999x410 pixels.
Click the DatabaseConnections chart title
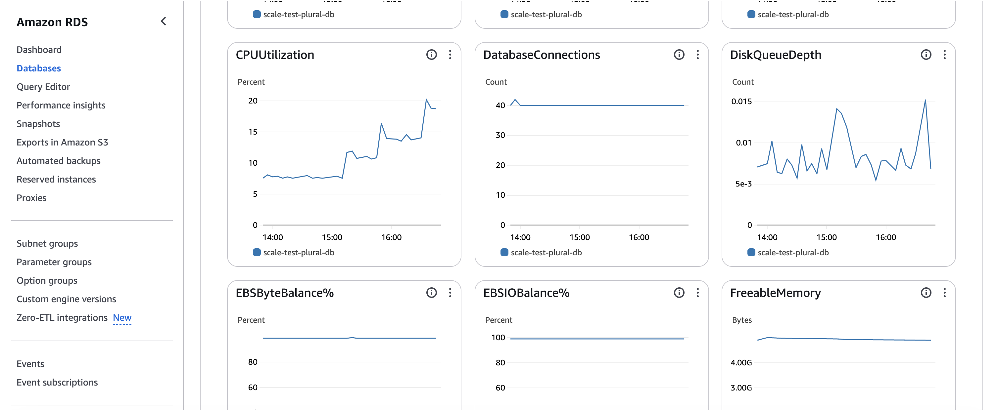coord(542,55)
